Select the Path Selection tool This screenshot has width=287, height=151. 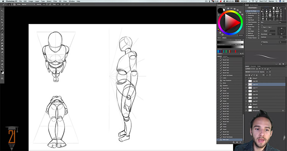click(2, 58)
